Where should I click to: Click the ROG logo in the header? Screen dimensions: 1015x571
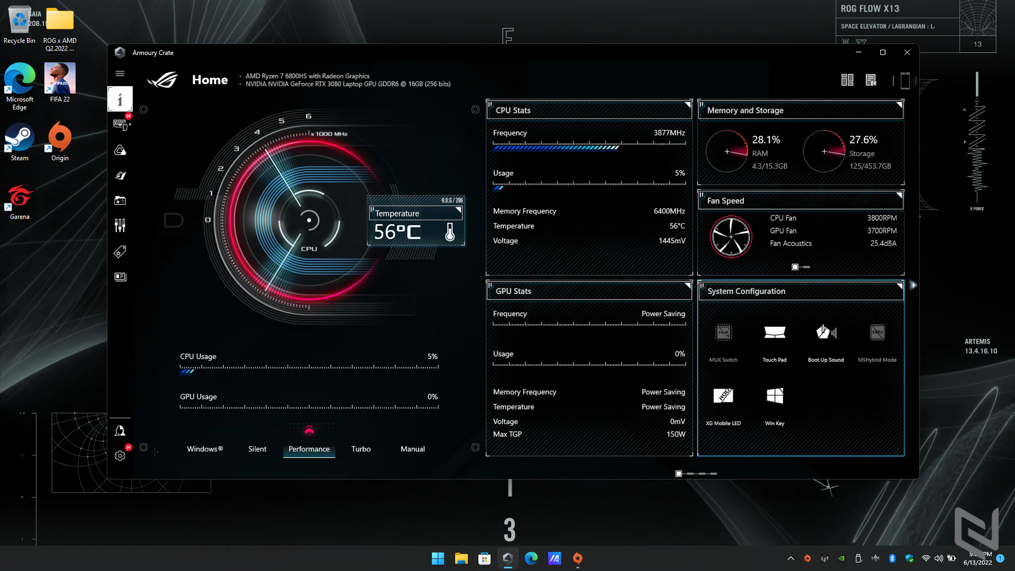tap(163, 80)
